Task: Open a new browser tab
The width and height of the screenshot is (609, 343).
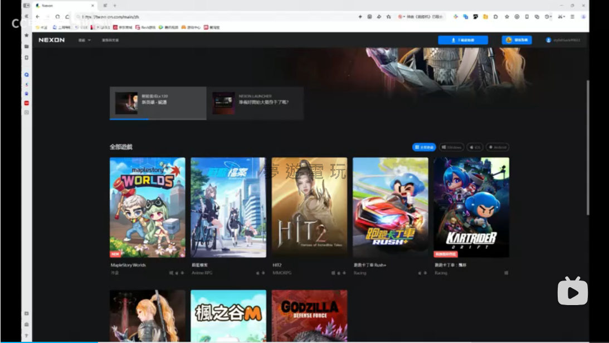Action: pyautogui.click(x=115, y=6)
